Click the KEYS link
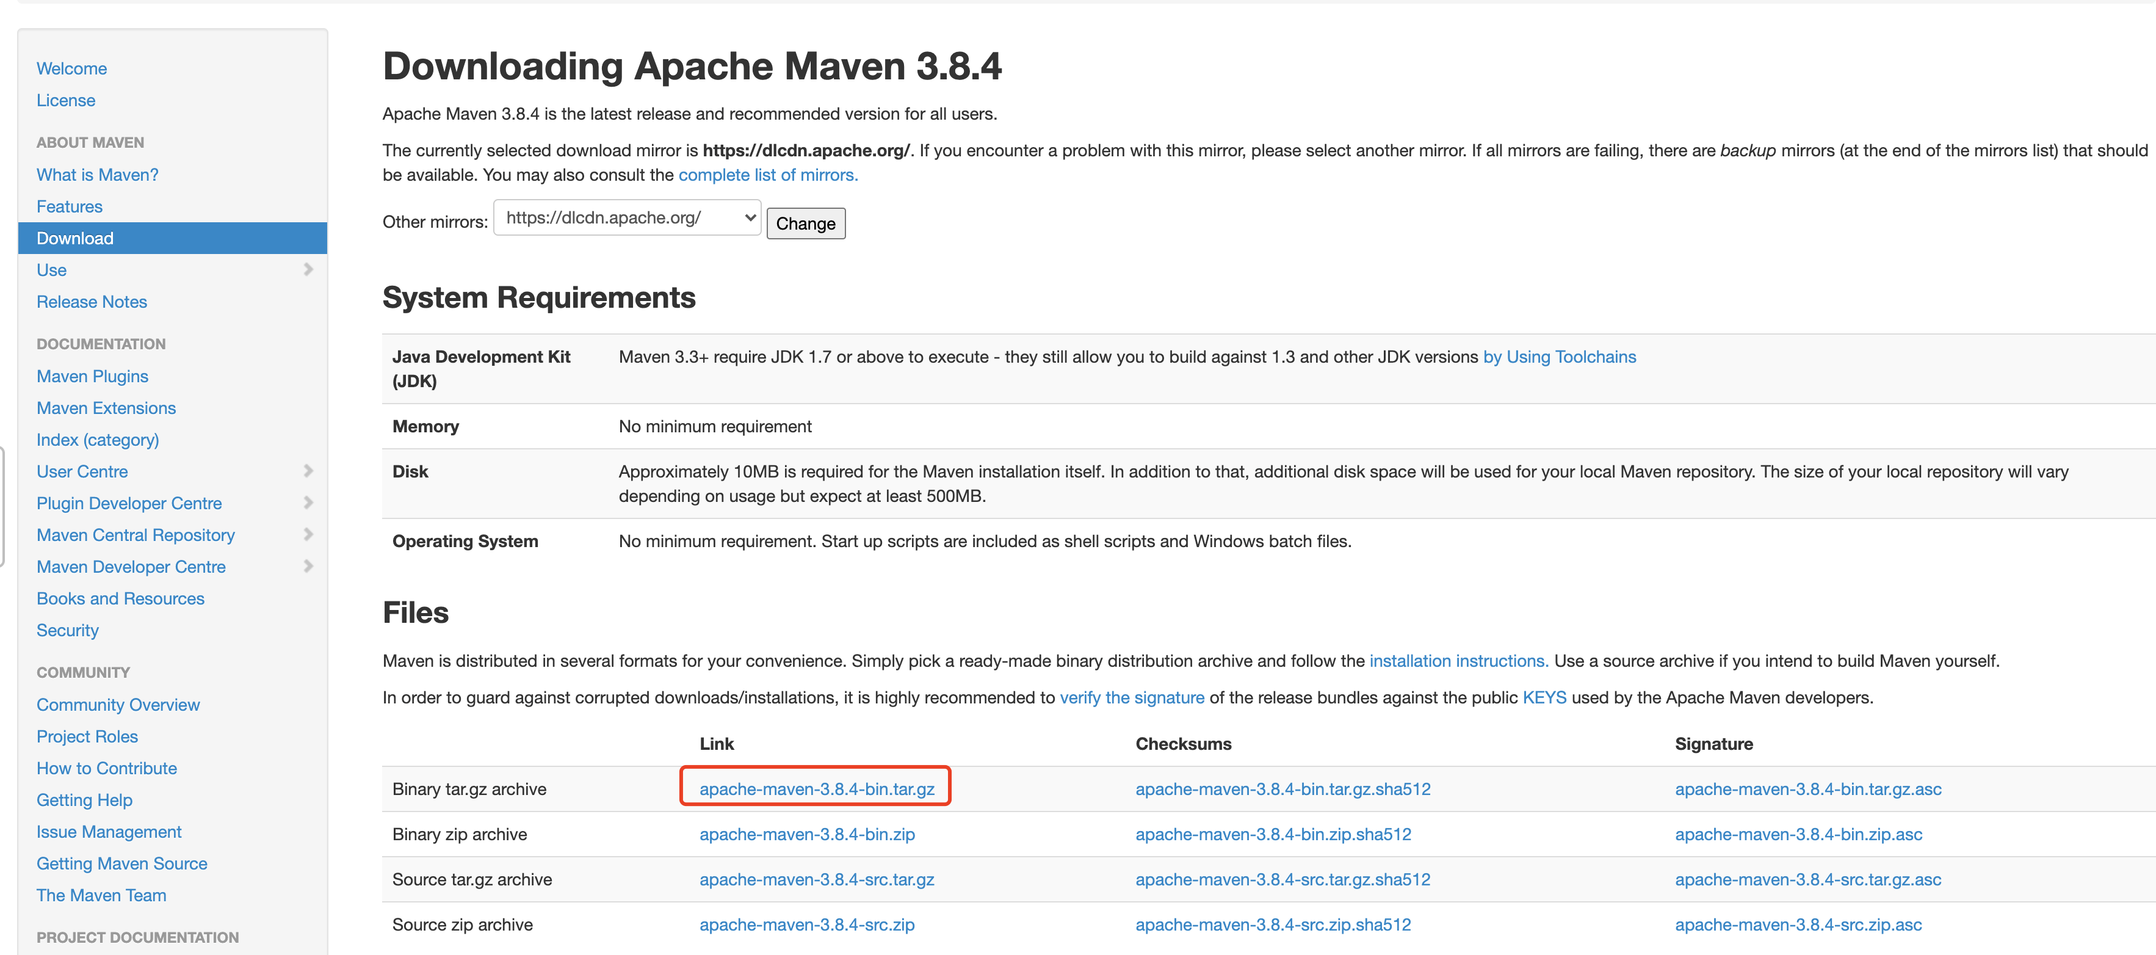The image size is (2156, 955). click(x=1544, y=698)
